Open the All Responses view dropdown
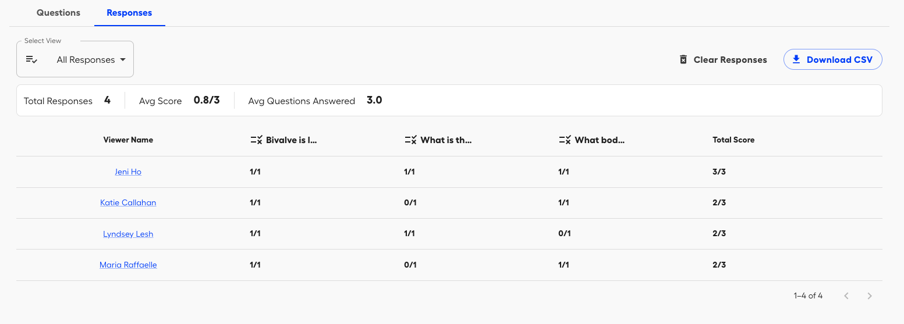This screenshot has height=324, width=904. (x=75, y=59)
